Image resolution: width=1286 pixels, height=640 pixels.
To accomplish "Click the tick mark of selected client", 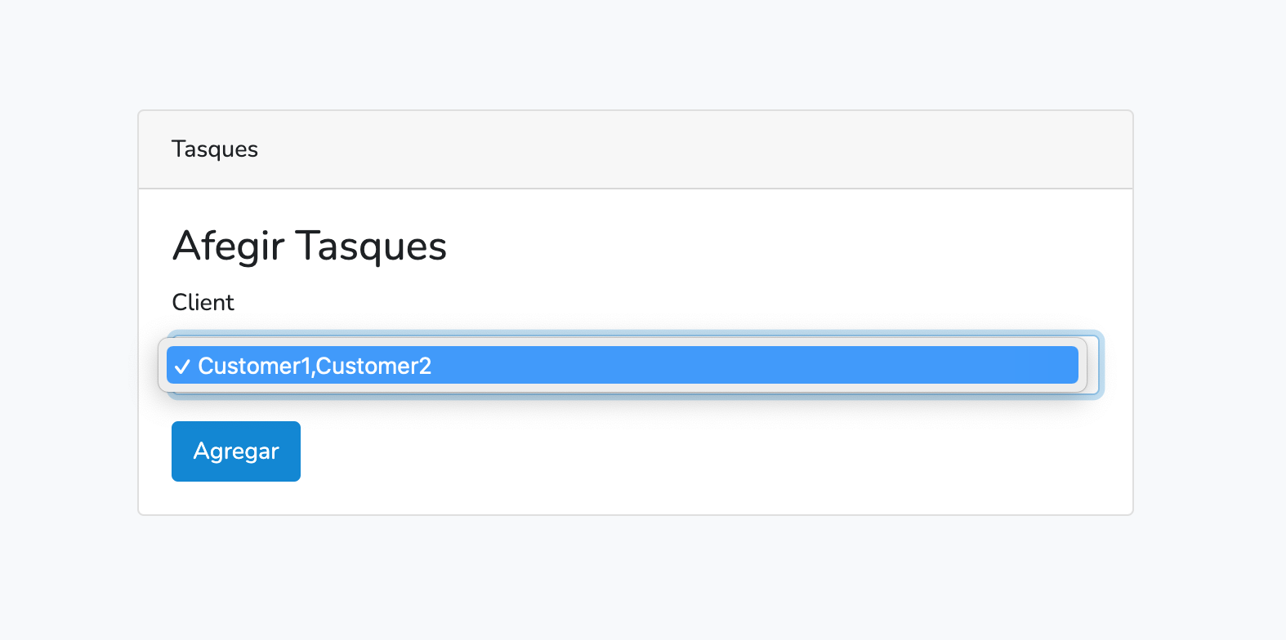I will point(182,367).
